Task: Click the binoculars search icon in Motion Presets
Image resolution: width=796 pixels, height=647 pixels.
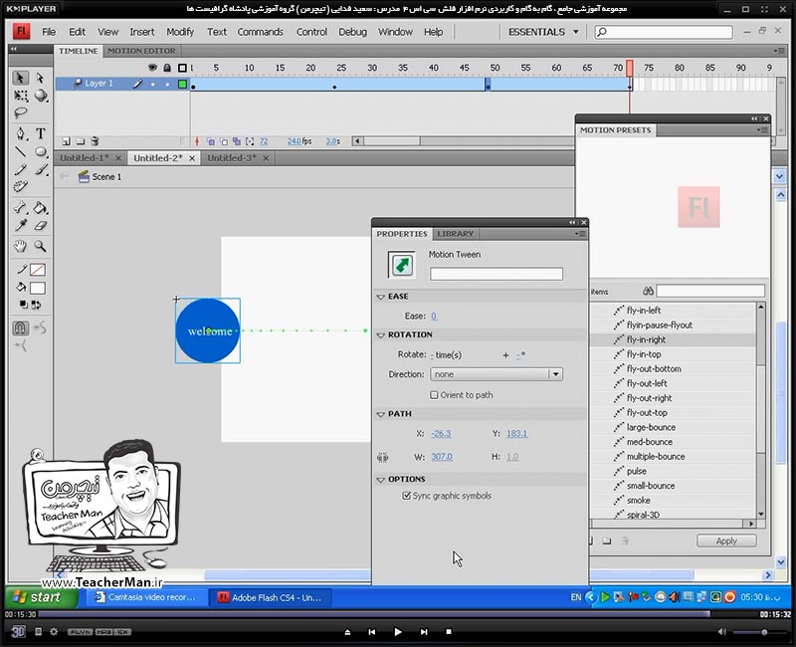Action: [x=648, y=291]
